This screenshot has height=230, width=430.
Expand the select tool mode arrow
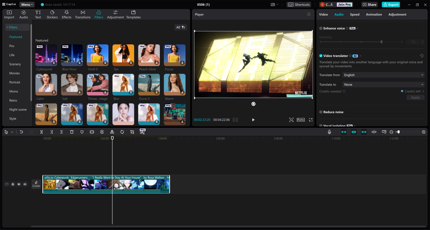tap(12, 132)
